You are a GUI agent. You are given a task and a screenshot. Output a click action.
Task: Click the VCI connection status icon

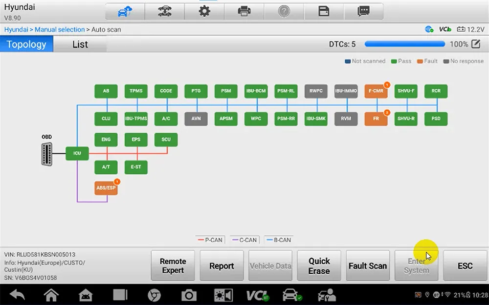445,29
